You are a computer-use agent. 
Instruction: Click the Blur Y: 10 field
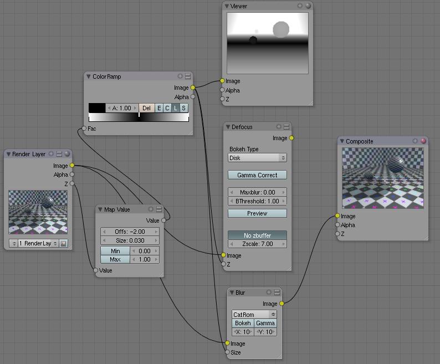coord(265,332)
